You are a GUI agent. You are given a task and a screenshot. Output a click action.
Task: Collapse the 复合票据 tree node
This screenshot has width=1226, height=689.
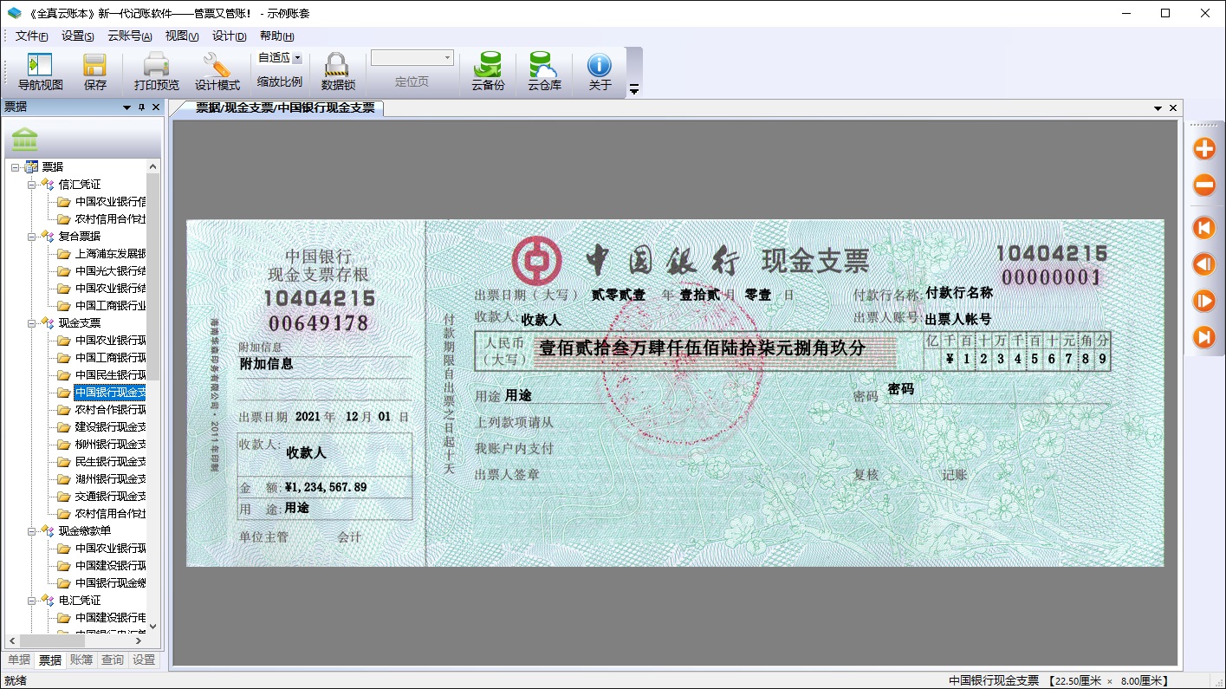click(31, 236)
